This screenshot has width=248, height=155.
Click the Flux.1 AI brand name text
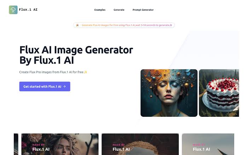point(28,10)
